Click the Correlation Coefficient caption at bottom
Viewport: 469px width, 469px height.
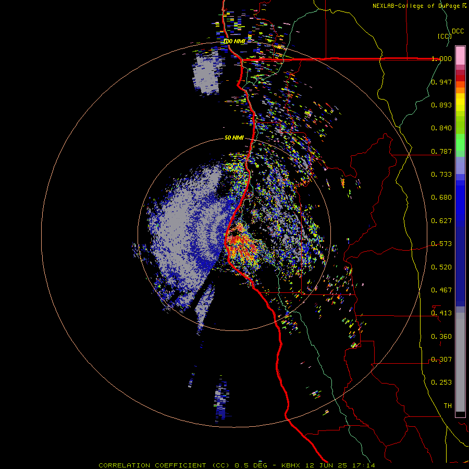pos(237,465)
